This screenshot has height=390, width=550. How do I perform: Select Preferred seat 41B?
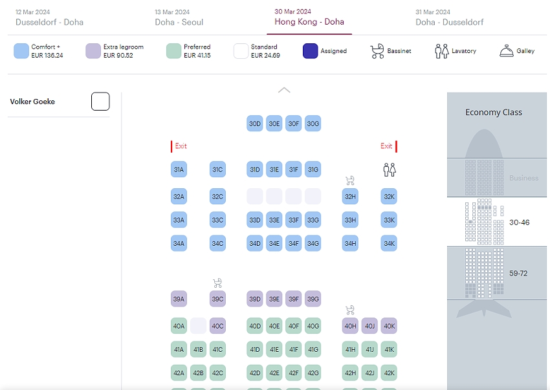pyautogui.click(x=198, y=350)
